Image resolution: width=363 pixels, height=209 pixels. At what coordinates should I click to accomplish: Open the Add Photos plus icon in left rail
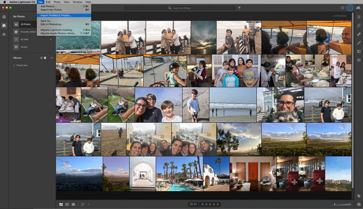[x=4, y=17]
